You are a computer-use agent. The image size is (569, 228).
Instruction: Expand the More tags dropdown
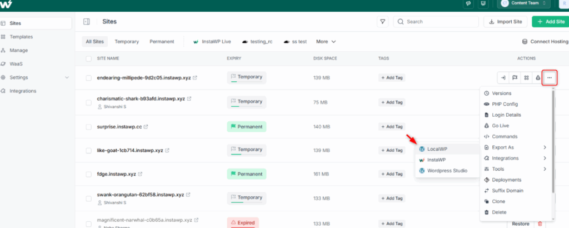[x=326, y=42]
